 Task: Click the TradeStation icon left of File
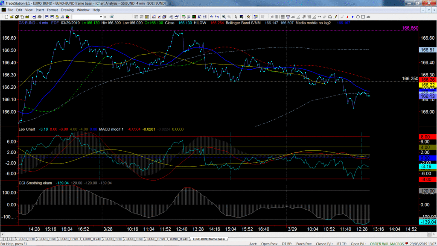coord(3,10)
